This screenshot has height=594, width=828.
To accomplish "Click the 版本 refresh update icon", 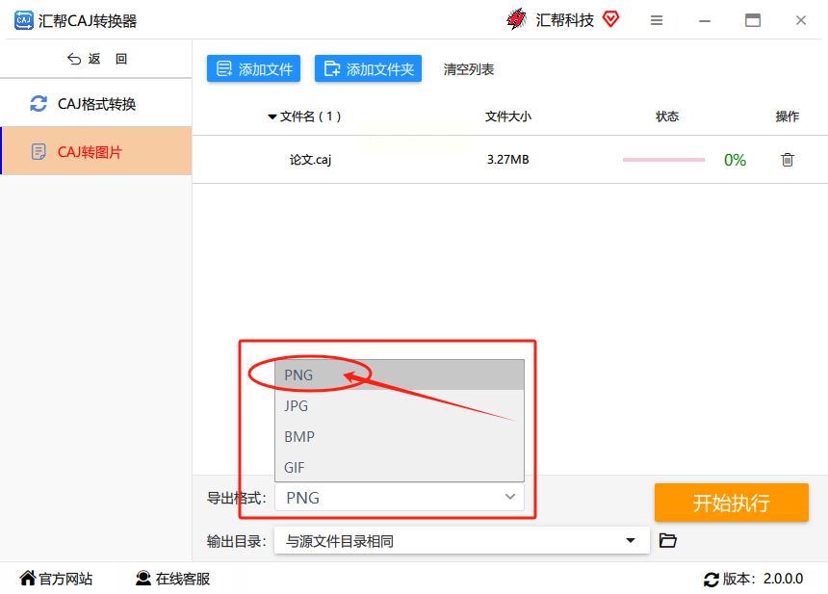I will click(711, 580).
